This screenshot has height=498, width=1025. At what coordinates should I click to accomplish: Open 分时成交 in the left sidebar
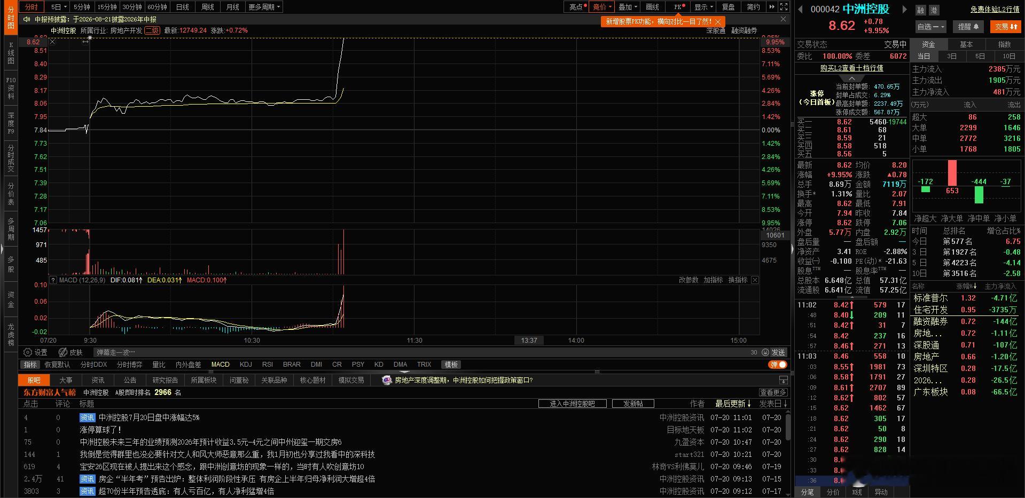click(11, 159)
